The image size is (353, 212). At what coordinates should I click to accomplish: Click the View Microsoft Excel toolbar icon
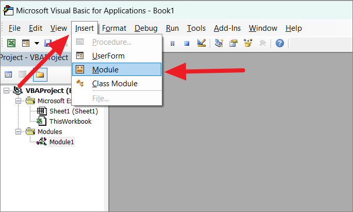tap(11, 43)
